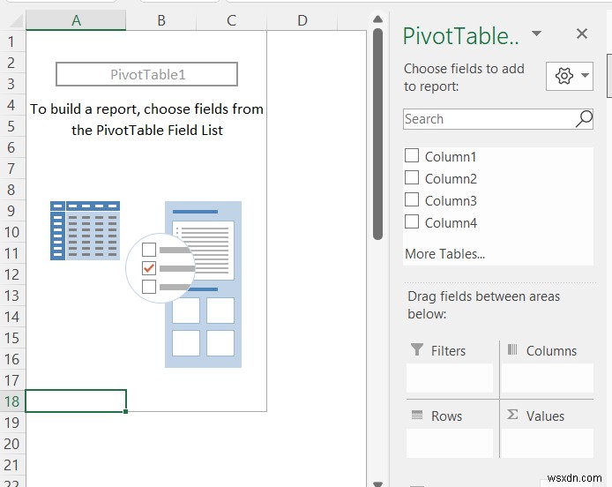The image size is (612, 487).
Task: Expand the dropdown arrow beside the gear
Action: pyautogui.click(x=585, y=77)
